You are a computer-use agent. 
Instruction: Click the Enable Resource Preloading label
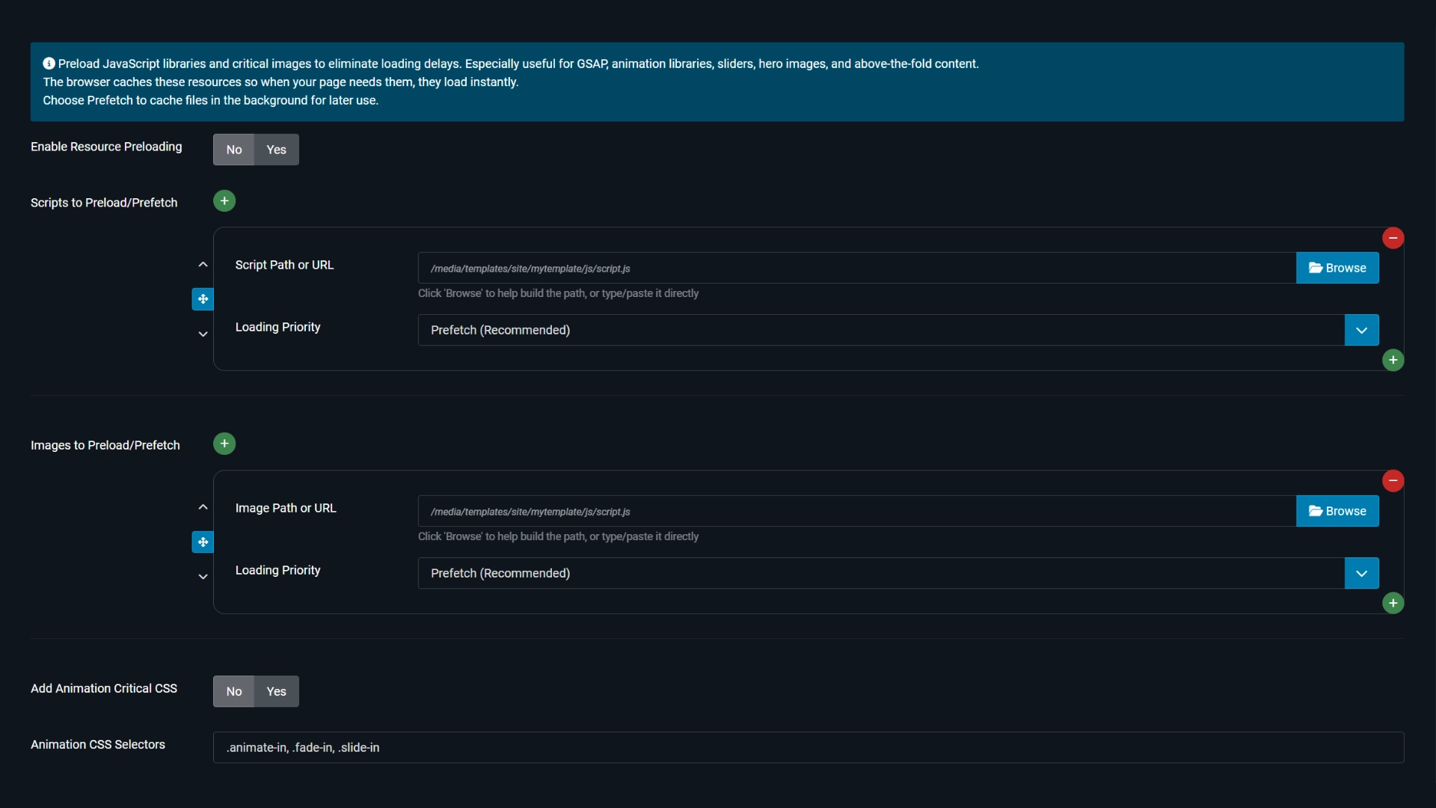(x=106, y=147)
